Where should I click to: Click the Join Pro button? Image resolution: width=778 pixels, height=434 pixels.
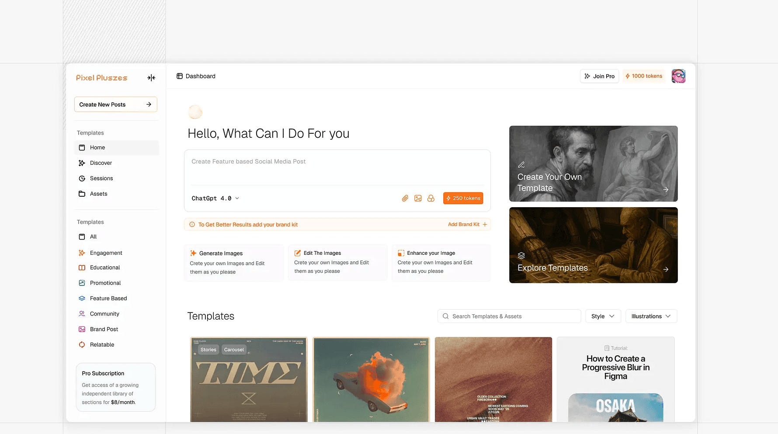coord(599,76)
